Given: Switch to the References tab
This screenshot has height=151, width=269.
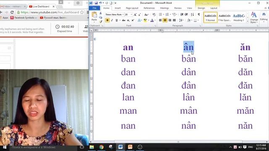Looking at the screenshot, I should 149,8.
